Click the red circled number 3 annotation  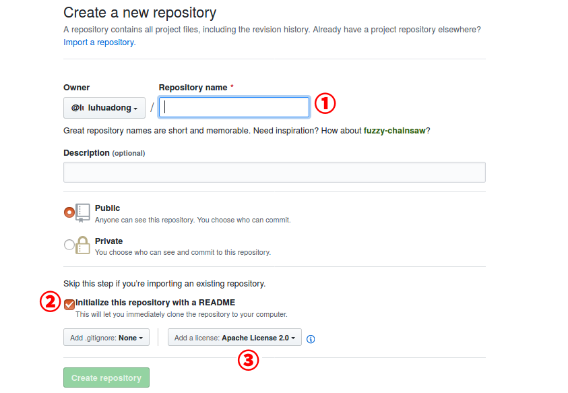[x=248, y=360]
